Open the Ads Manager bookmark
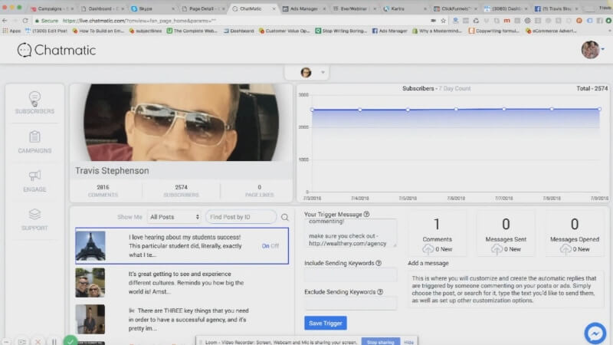 tap(389, 31)
